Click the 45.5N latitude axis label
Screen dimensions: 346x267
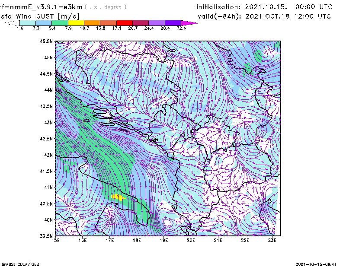coord(46,41)
